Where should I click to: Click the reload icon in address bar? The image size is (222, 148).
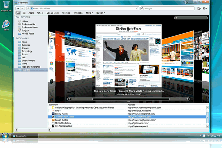click(137, 8)
